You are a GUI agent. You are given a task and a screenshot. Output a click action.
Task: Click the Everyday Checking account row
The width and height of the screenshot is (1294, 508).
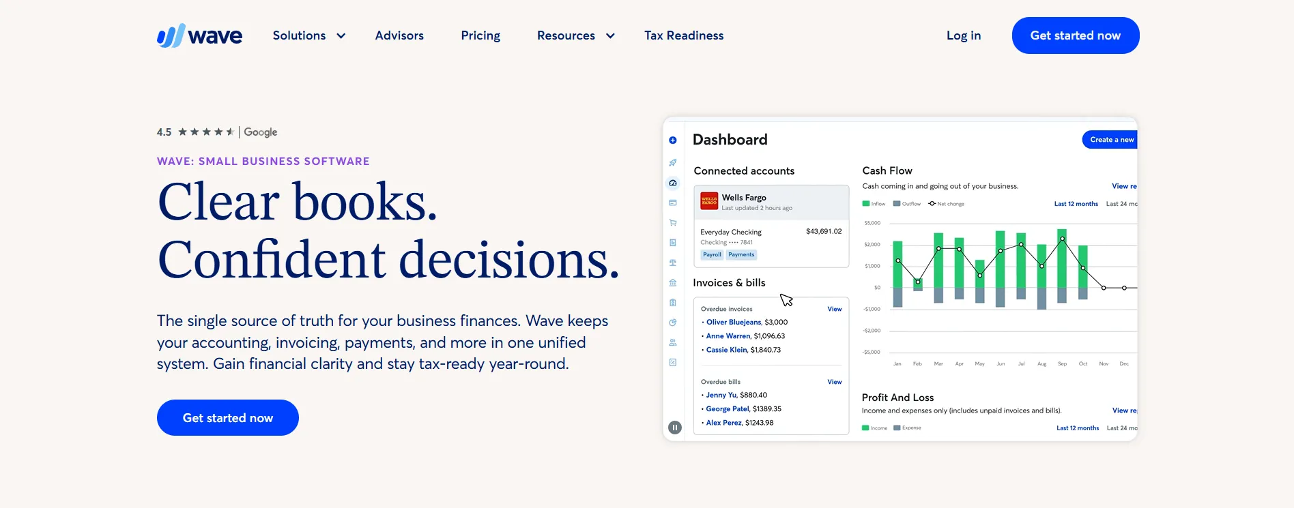coord(771,243)
